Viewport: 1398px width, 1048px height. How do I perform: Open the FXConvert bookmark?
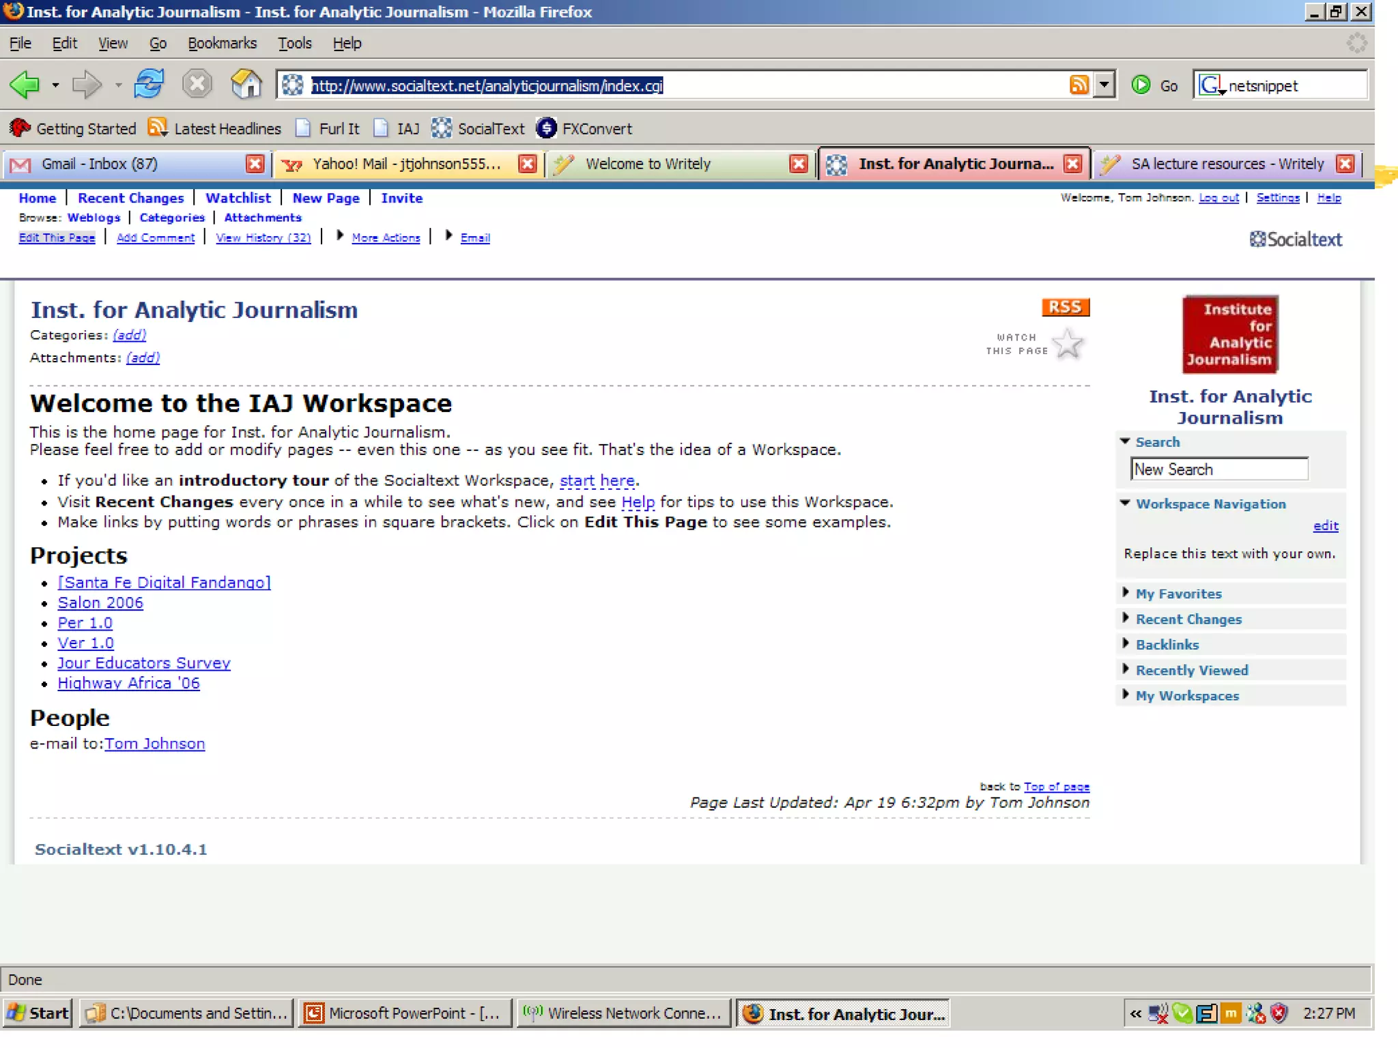tap(584, 128)
